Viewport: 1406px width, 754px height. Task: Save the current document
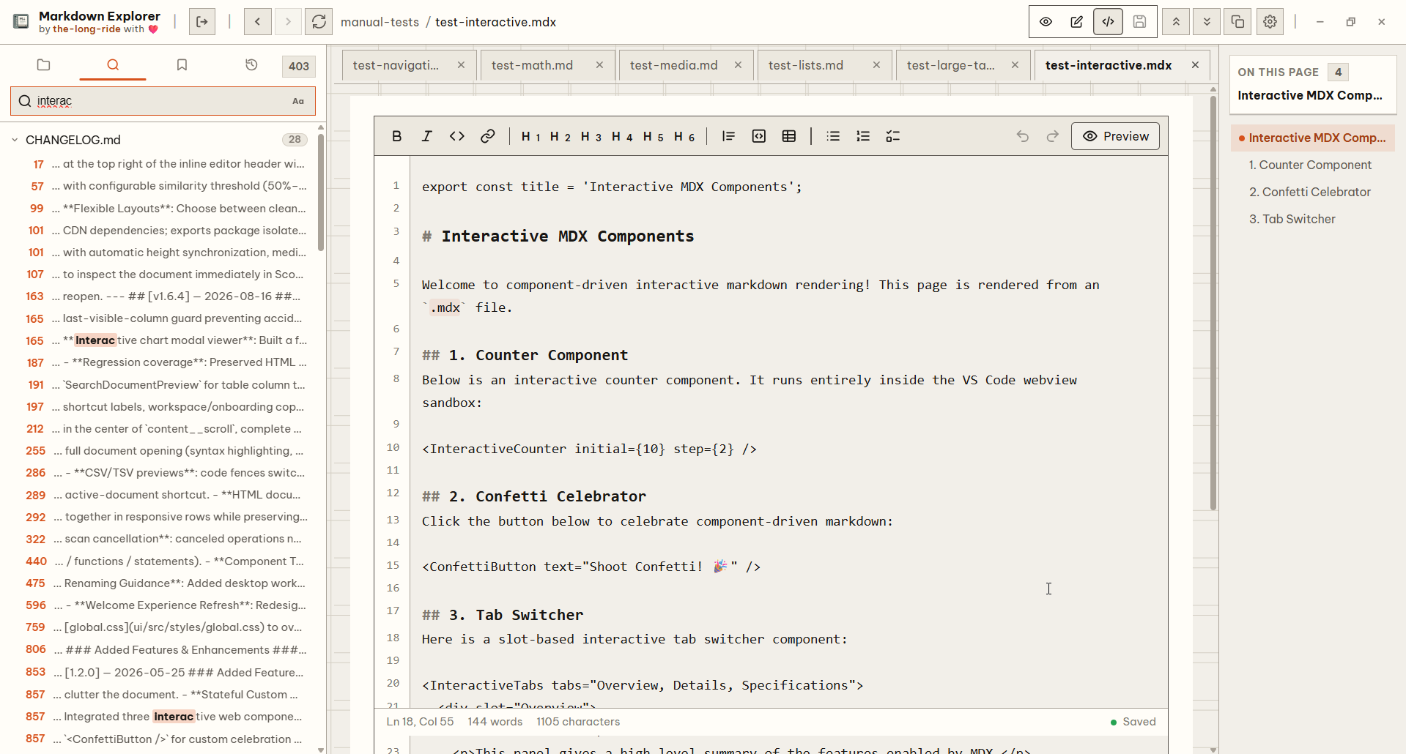[1139, 22]
